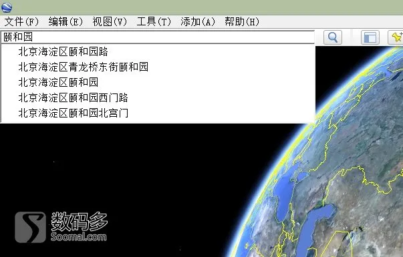Choose the 北京海淀区颐和园 suggestion
Viewport: 403px width, 257px height.
pyautogui.click(x=158, y=82)
